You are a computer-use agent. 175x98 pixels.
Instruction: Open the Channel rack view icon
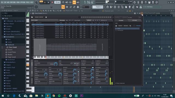point(115,7)
